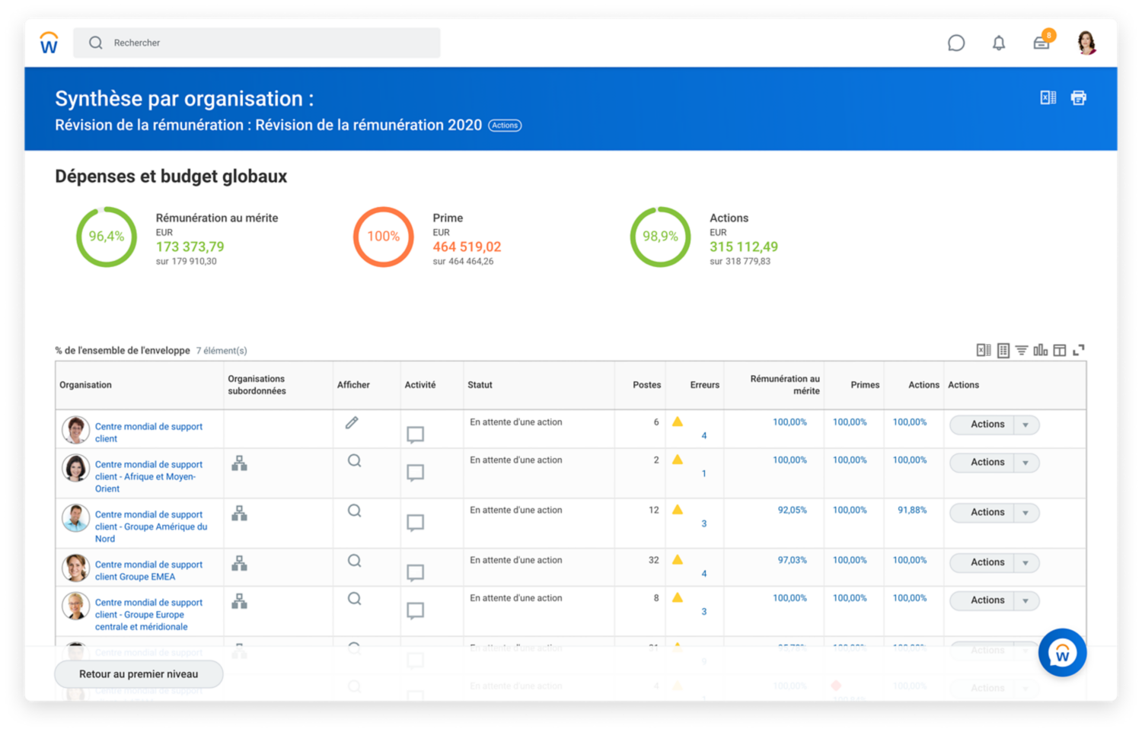Open the chat bubble icon
The width and height of the screenshot is (1142, 732).
click(x=956, y=43)
